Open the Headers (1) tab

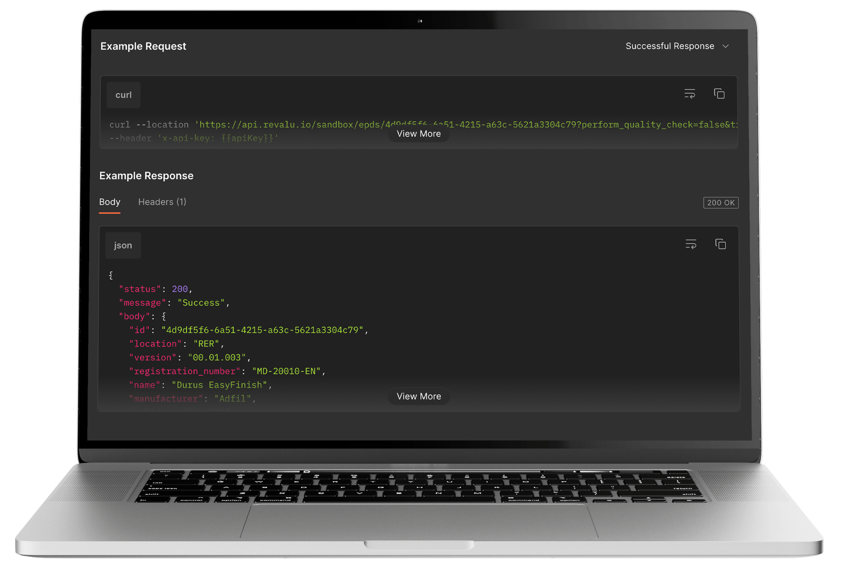[x=162, y=202]
